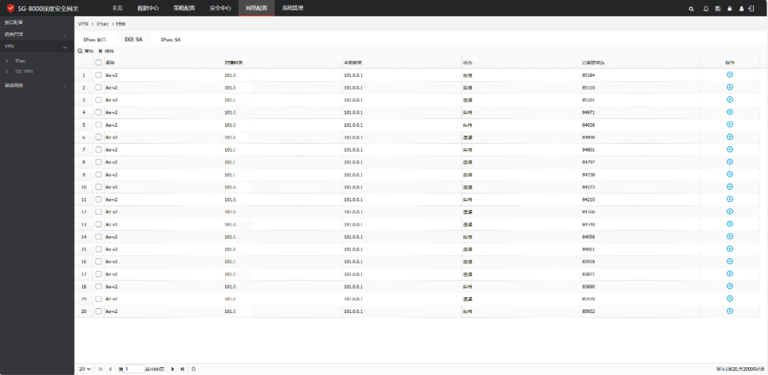Expand the SSL VPN tree item
768x375 pixels.
pyautogui.click(x=7, y=72)
